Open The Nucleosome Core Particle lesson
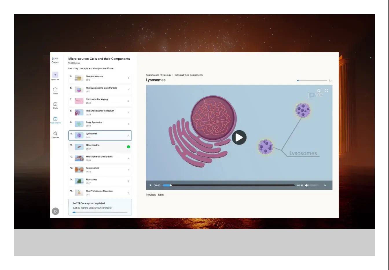This screenshot has height=270, width=389. click(100, 90)
